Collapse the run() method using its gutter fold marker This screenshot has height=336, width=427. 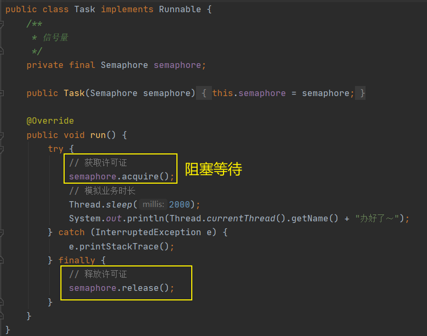[2, 135]
